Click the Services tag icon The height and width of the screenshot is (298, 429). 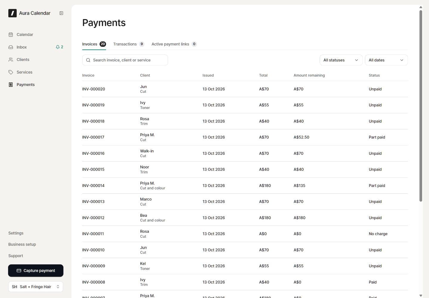(x=11, y=72)
